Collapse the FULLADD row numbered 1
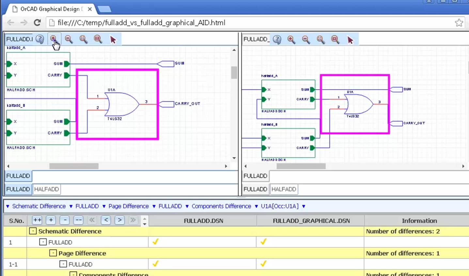 [43, 242]
